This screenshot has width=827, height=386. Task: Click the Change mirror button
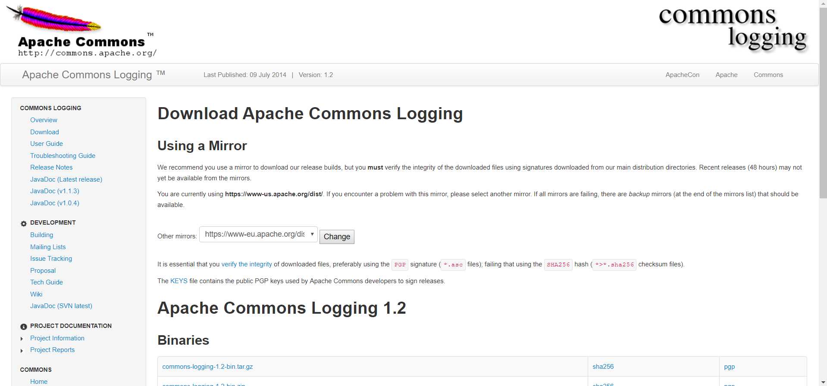pyautogui.click(x=337, y=237)
